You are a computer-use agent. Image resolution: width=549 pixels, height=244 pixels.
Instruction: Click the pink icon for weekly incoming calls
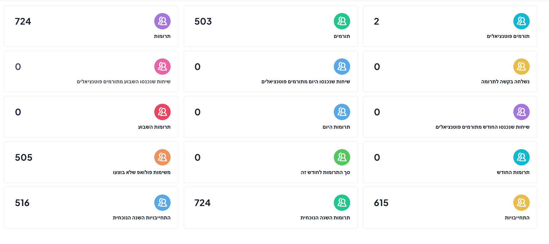[162, 66]
